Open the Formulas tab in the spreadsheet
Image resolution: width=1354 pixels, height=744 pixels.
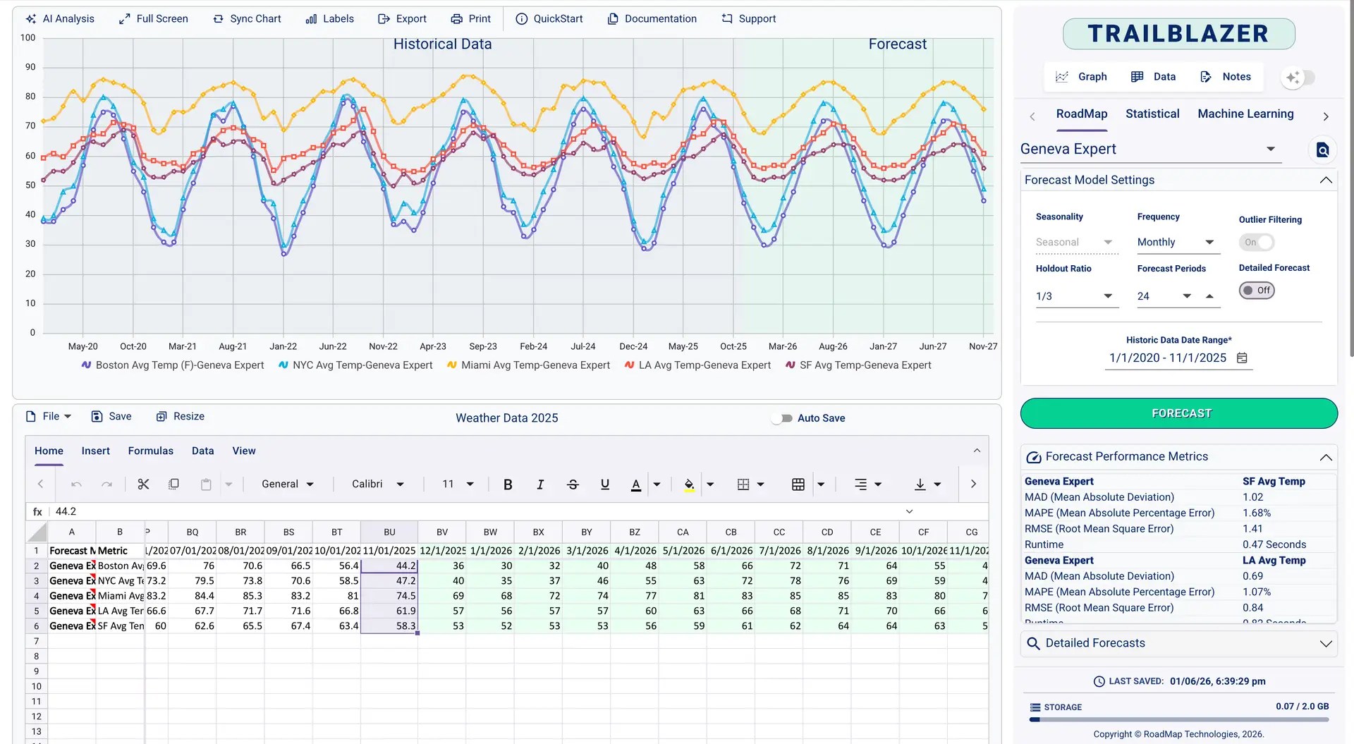click(150, 451)
